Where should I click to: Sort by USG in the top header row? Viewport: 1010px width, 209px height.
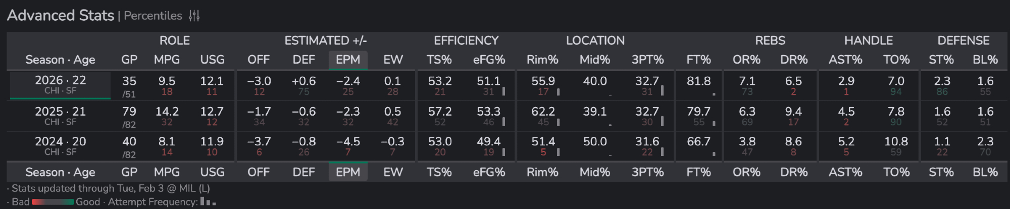tap(212, 60)
